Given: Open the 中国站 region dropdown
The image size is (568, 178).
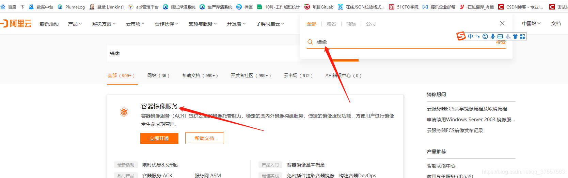Looking at the screenshot, I should [531, 23].
